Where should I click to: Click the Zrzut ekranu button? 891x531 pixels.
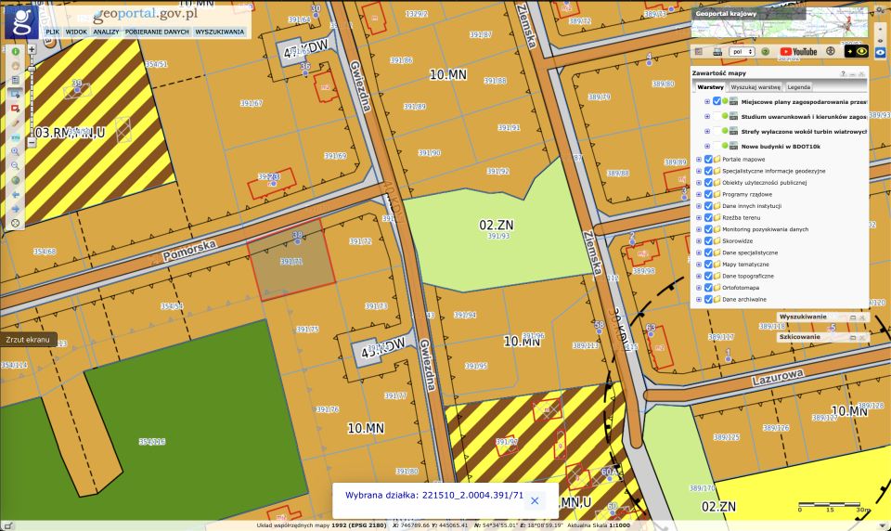click(x=27, y=340)
